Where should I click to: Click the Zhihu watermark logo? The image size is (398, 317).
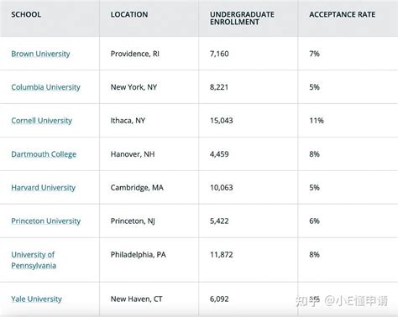[x=307, y=301]
